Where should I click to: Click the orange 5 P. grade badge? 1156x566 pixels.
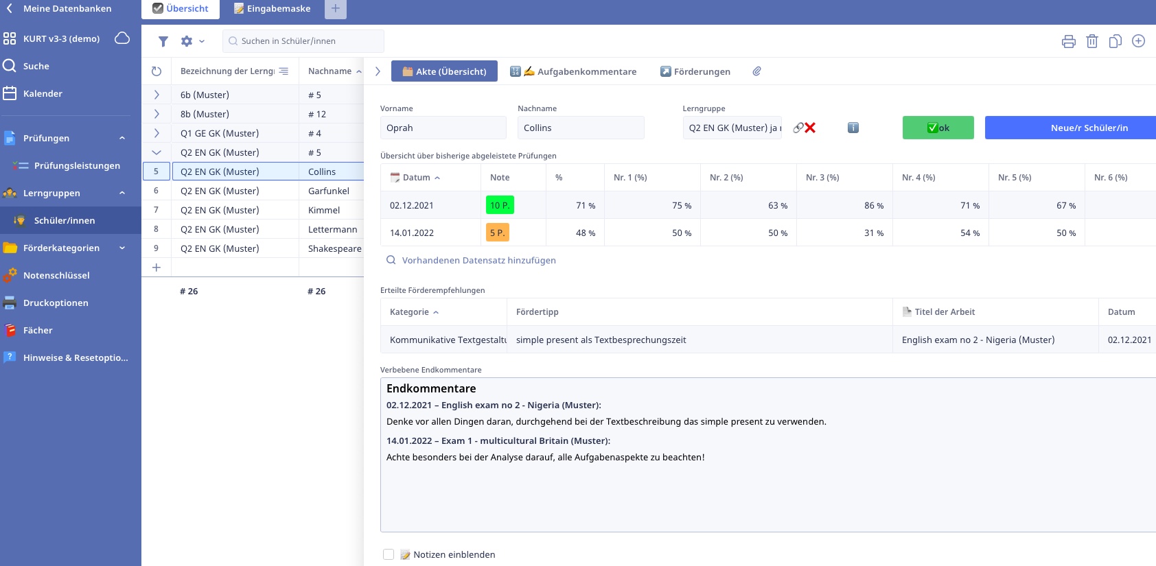coord(498,233)
